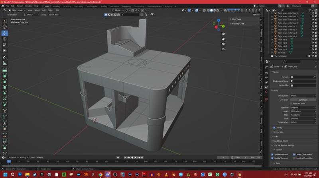319x178 pixels.
Task: Select the Move tool in the toolbar
Action: [x=5, y=33]
